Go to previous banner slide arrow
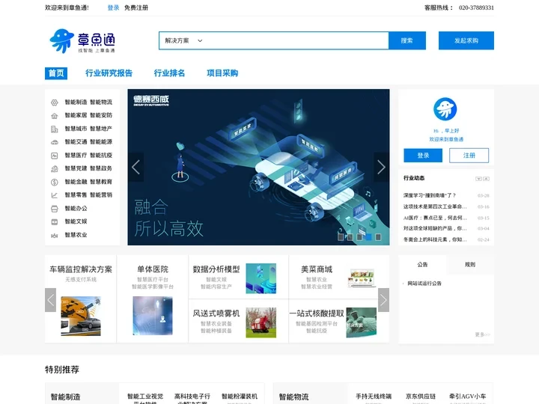The height and width of the screenshot is (404, 539). click(135, 168)
